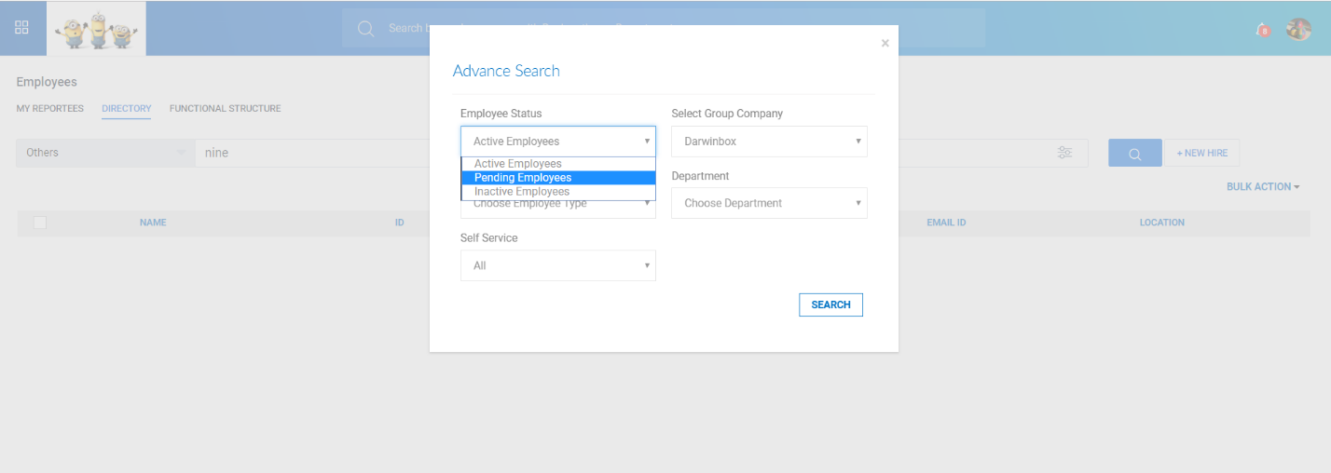Tick the select-all checkbox in table header

(x=40, y=223)
